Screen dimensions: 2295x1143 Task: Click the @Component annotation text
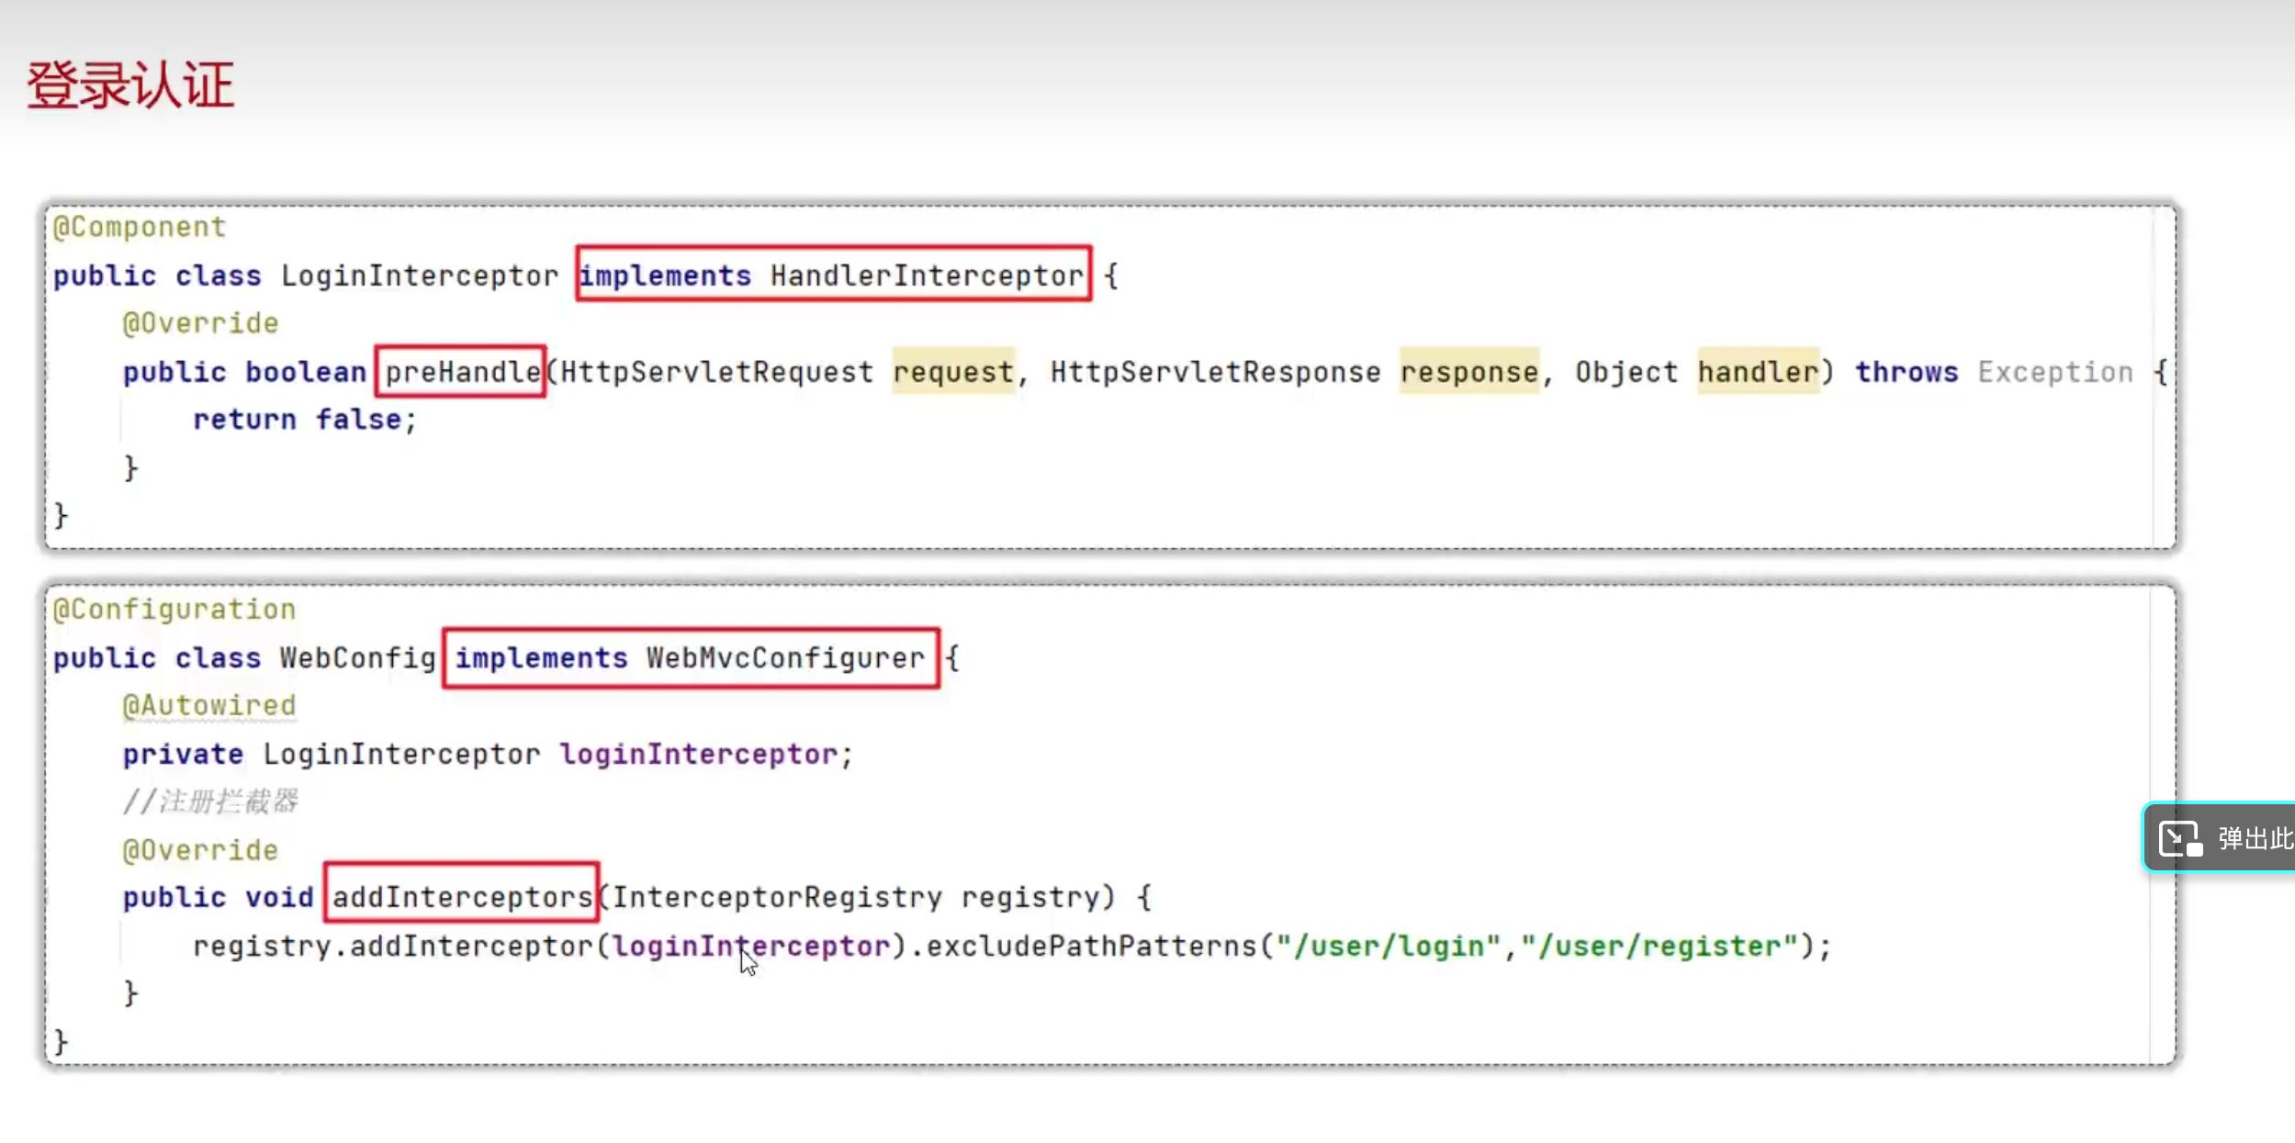(139, 227)
